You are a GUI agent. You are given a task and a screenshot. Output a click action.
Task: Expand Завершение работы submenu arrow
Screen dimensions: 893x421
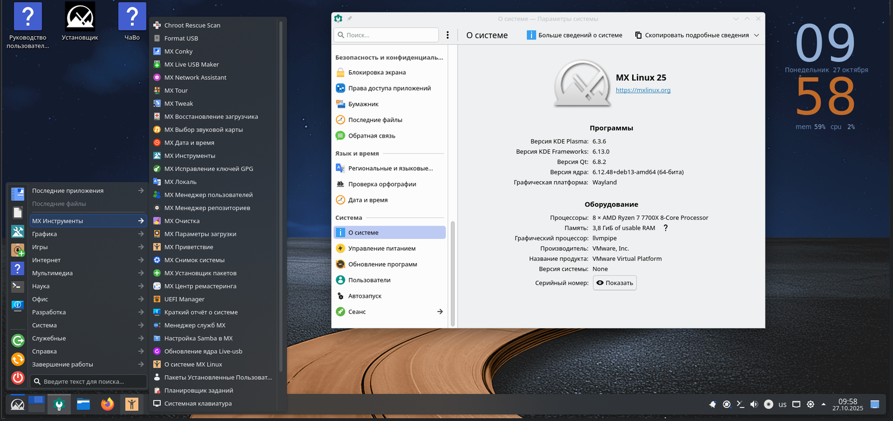(x=140, y=364)
